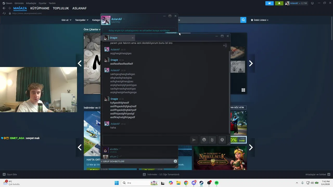Attach a file using the paperclip icon
The height and width of the screenshot is (187, 333).
[212, 140]
